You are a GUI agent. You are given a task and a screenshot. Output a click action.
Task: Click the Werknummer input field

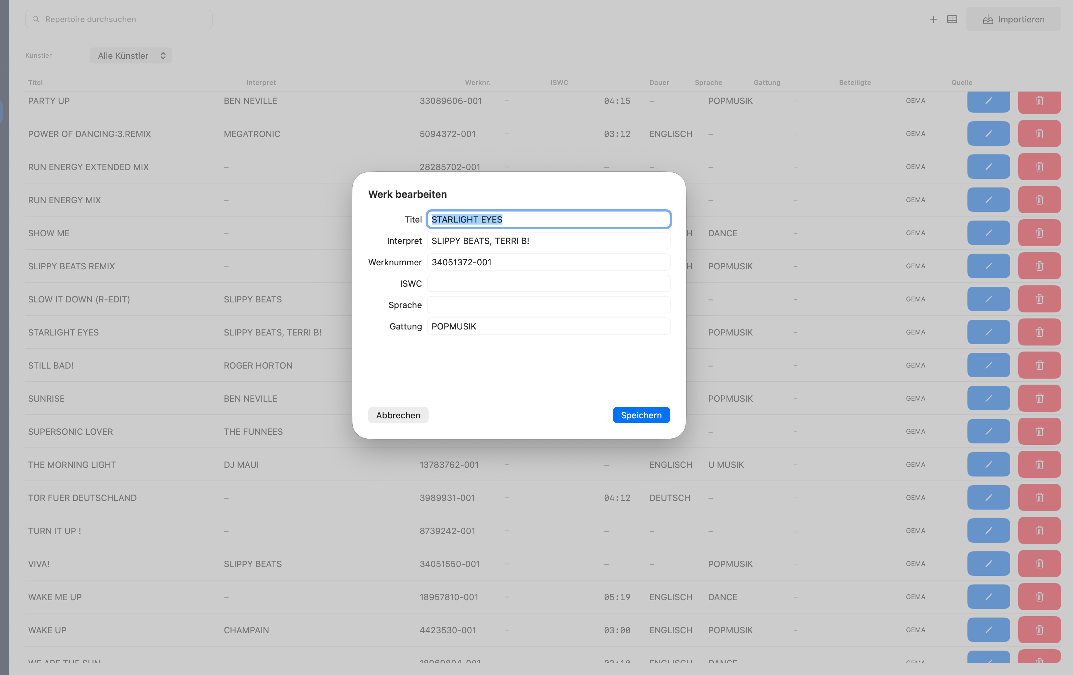pos(548,262)
